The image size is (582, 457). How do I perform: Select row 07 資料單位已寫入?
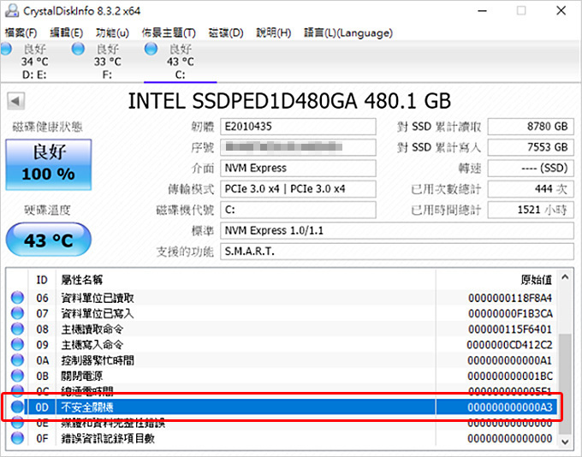click(x=282, y=313)
